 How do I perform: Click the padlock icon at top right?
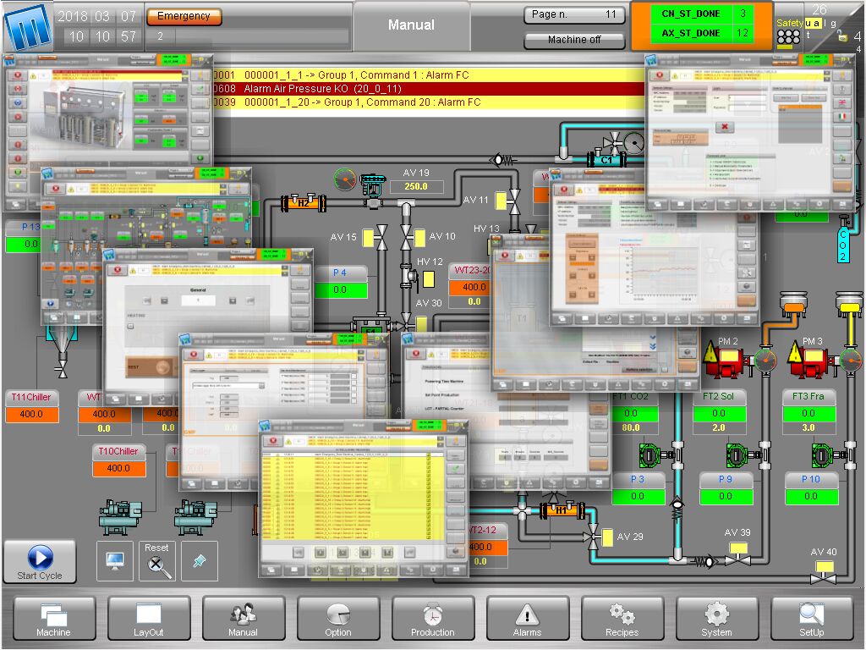[x=841, y=36]
